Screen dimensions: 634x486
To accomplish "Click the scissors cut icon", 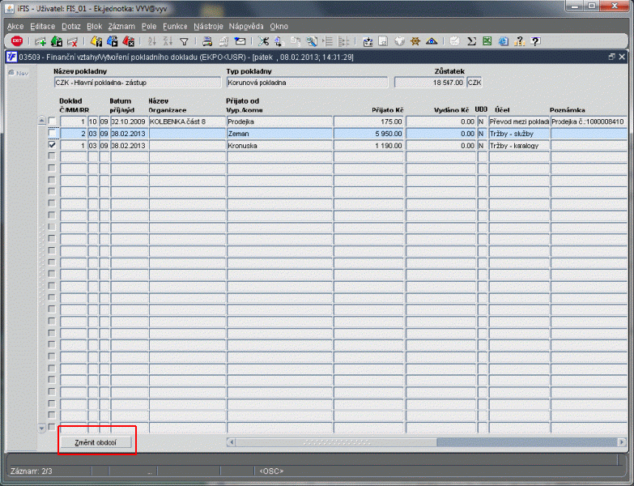I will pyautogui.click(x=263, y=41).
